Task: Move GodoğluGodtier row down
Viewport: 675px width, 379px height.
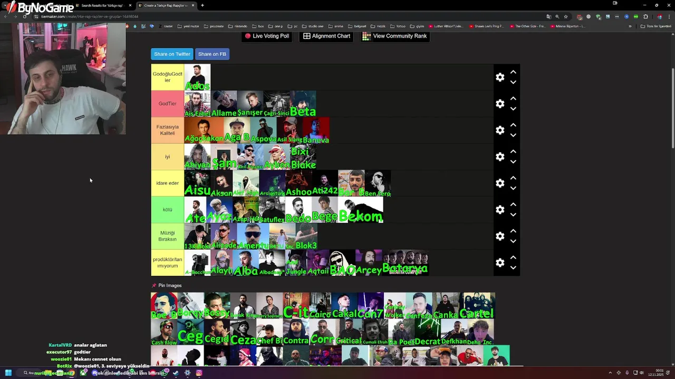Action: pos(513,83)
